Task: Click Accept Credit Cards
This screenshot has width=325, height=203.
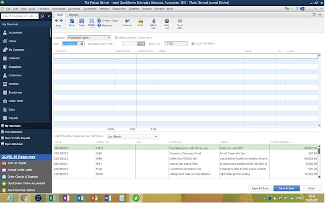Action: coord(20,170)
